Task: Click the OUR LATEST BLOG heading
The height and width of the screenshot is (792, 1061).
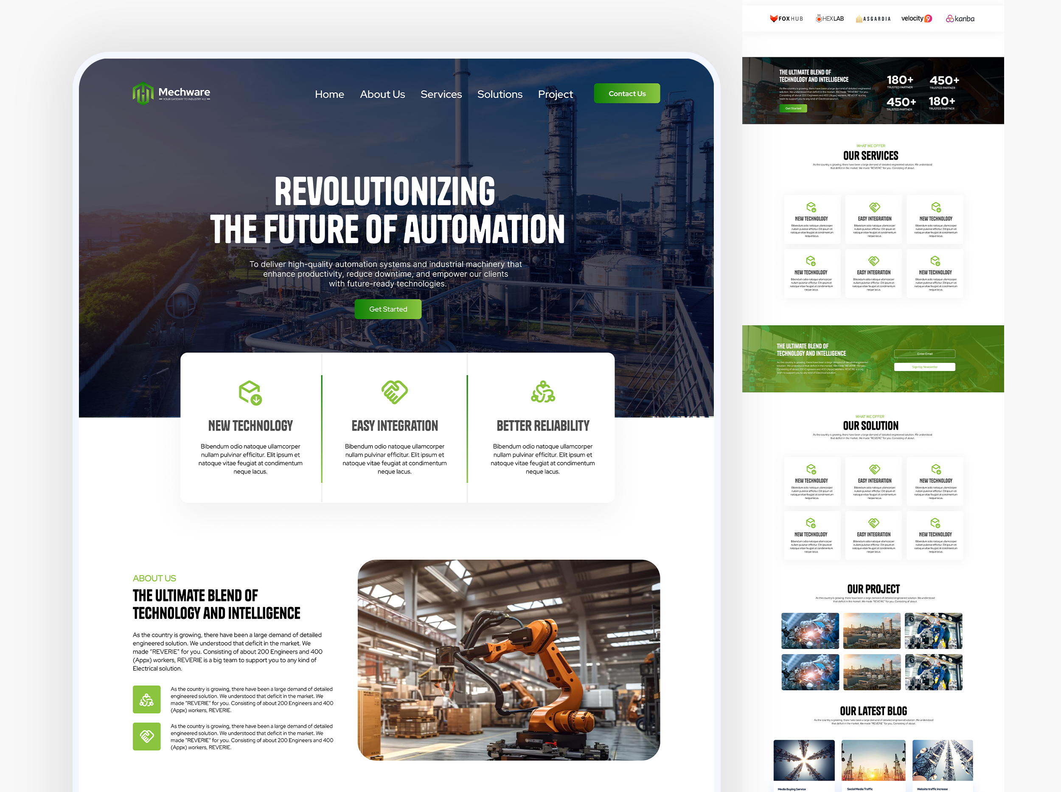Action: tap(873, 711)
